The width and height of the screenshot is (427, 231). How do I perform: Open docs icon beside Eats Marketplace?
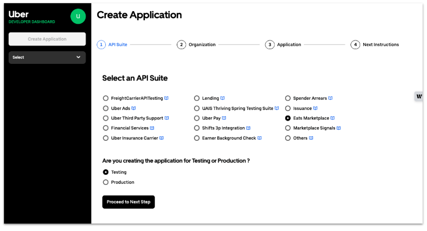coord(332,118)
